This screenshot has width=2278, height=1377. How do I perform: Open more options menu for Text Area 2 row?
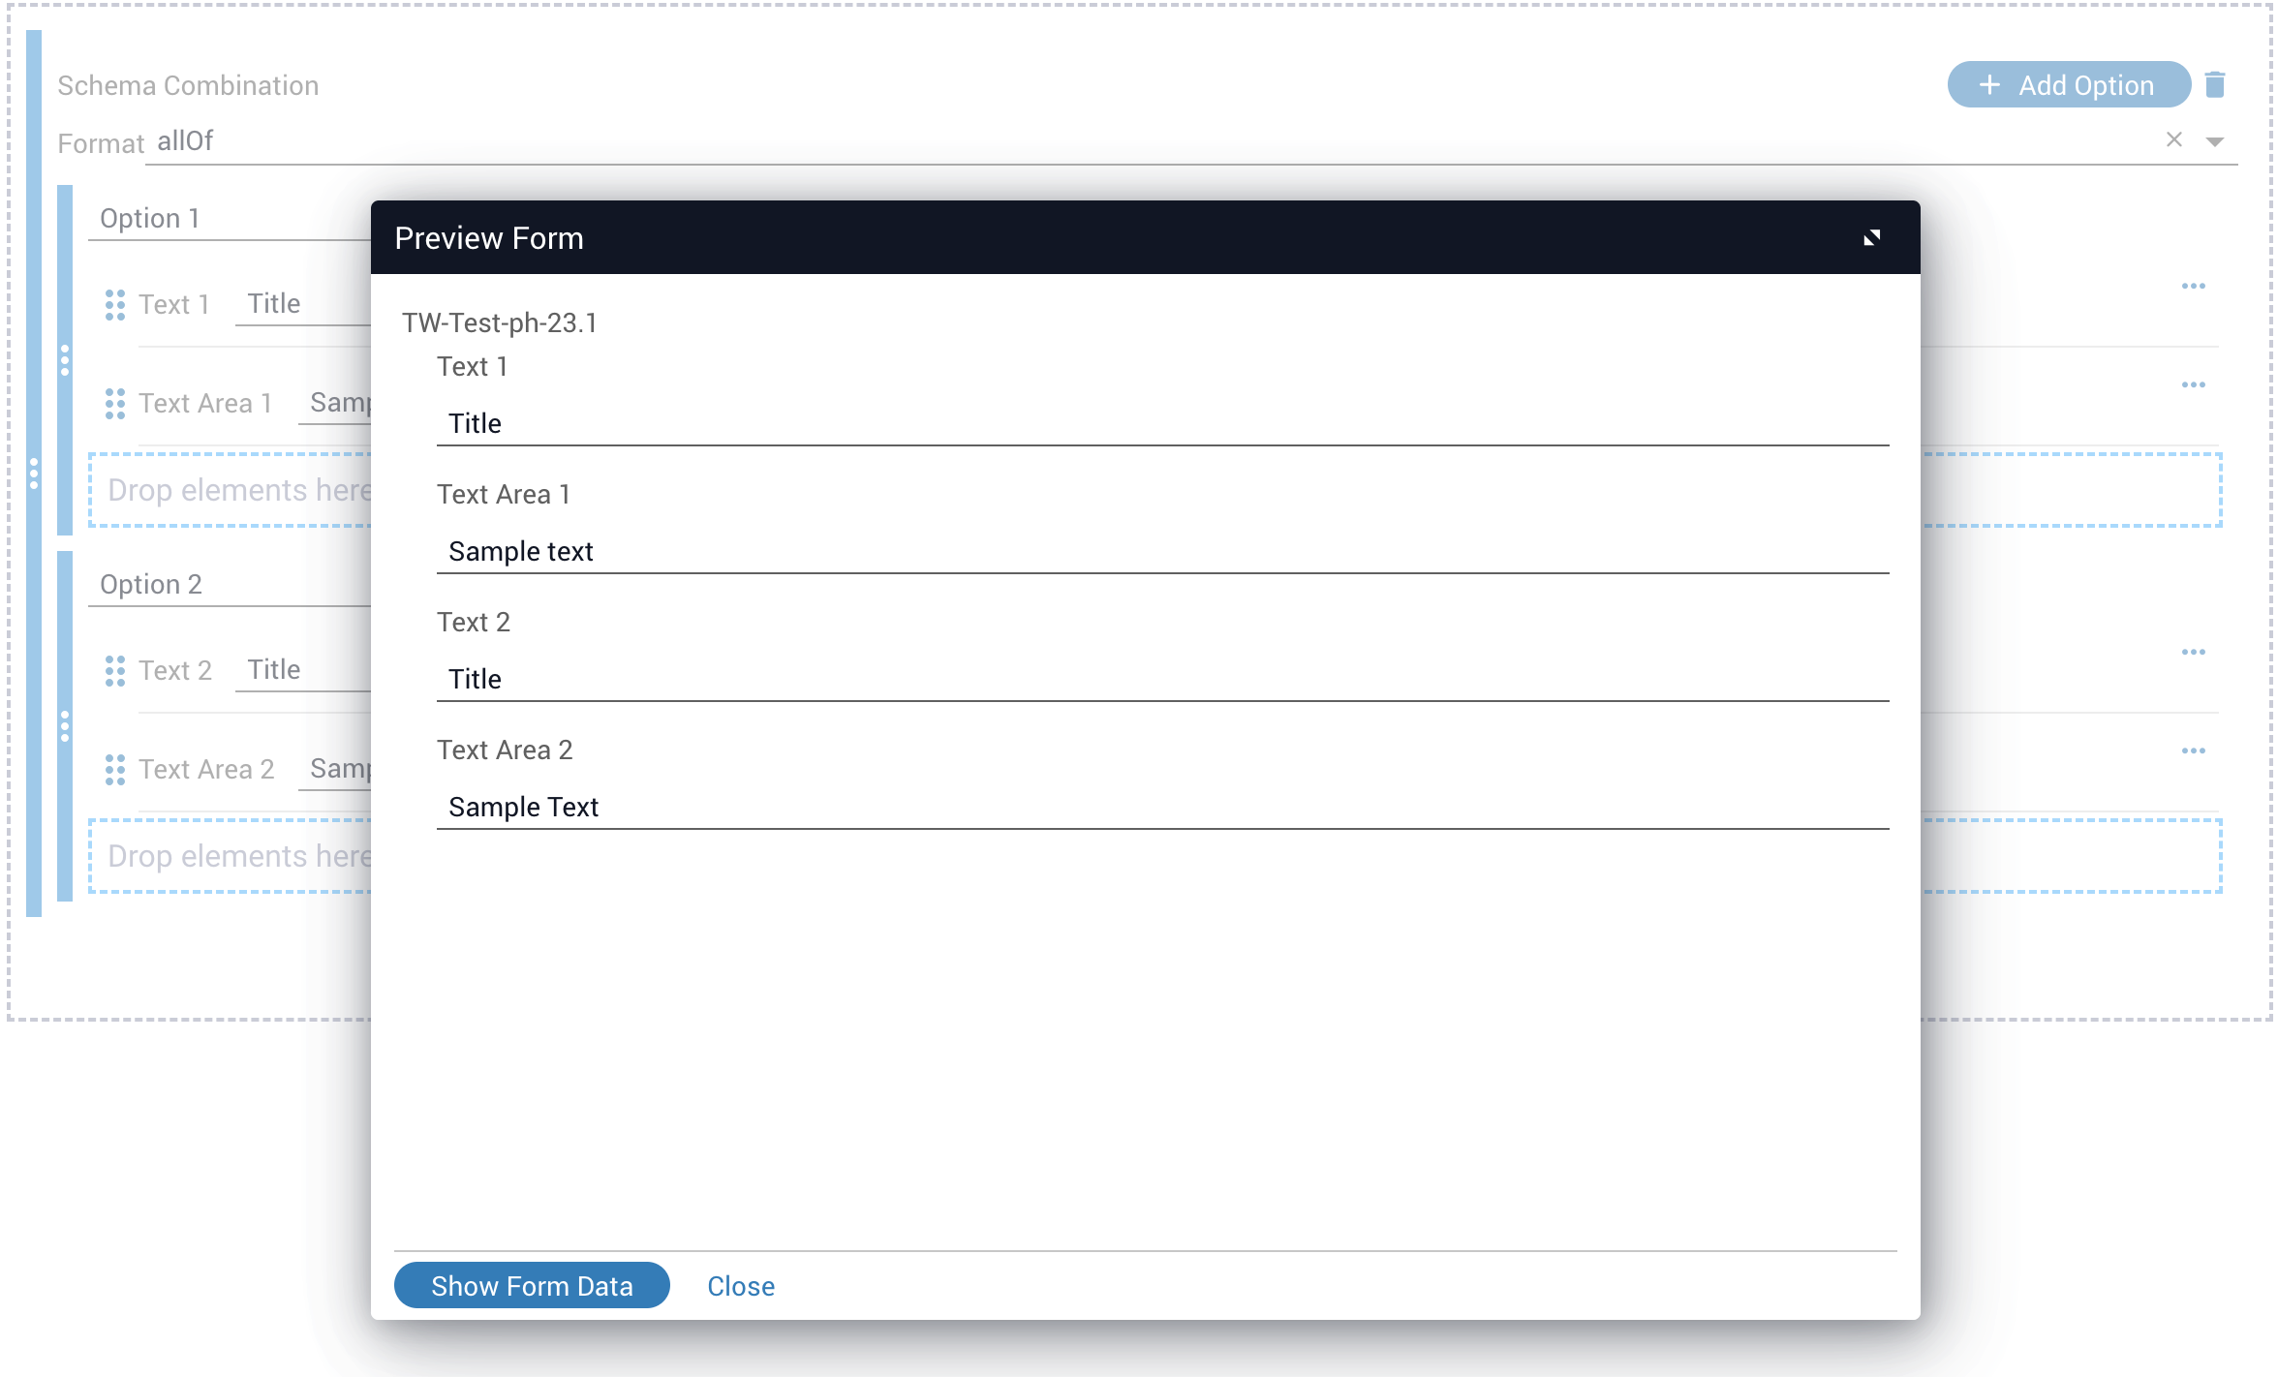click(x=2193, y=751)
